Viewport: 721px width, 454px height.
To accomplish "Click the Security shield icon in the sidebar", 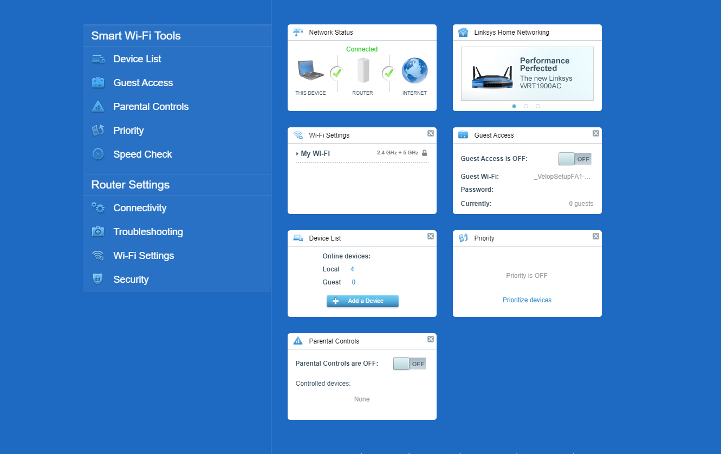I will tap(98, 278).
